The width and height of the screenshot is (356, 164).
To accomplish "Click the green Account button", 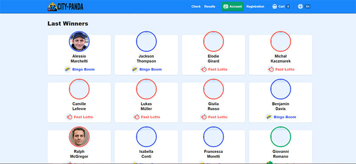I will 232,7.
